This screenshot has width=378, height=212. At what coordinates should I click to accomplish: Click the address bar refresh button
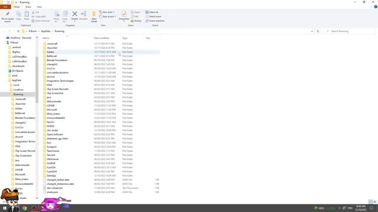(318, 31)
